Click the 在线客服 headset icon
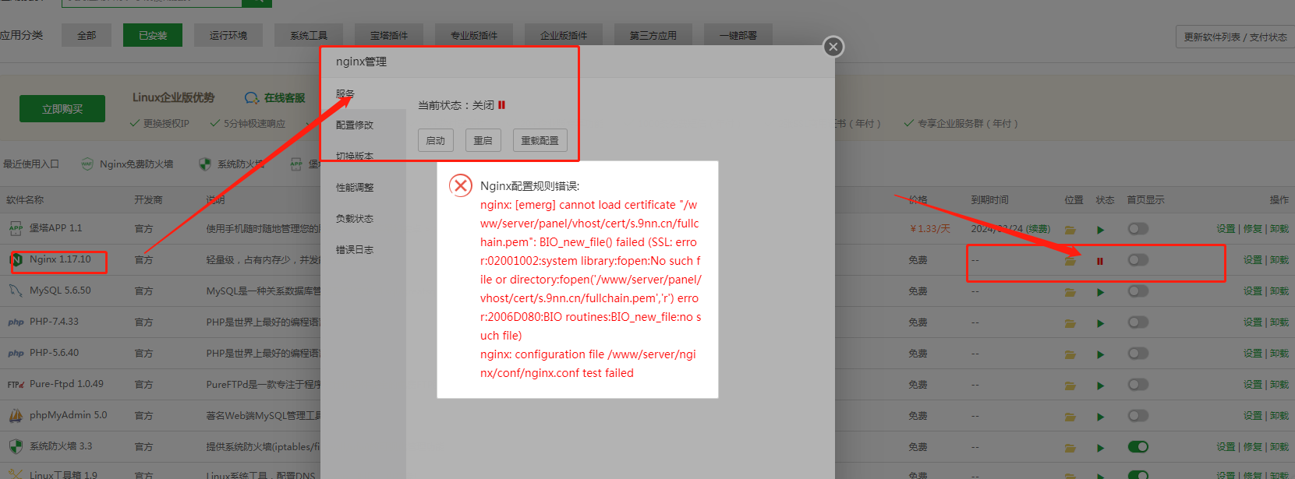Viewport: 1295px width, 479px height. (x=252, y=98)
